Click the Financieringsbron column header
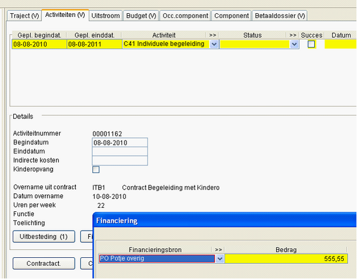357x279 pixels. coord(155,249)
